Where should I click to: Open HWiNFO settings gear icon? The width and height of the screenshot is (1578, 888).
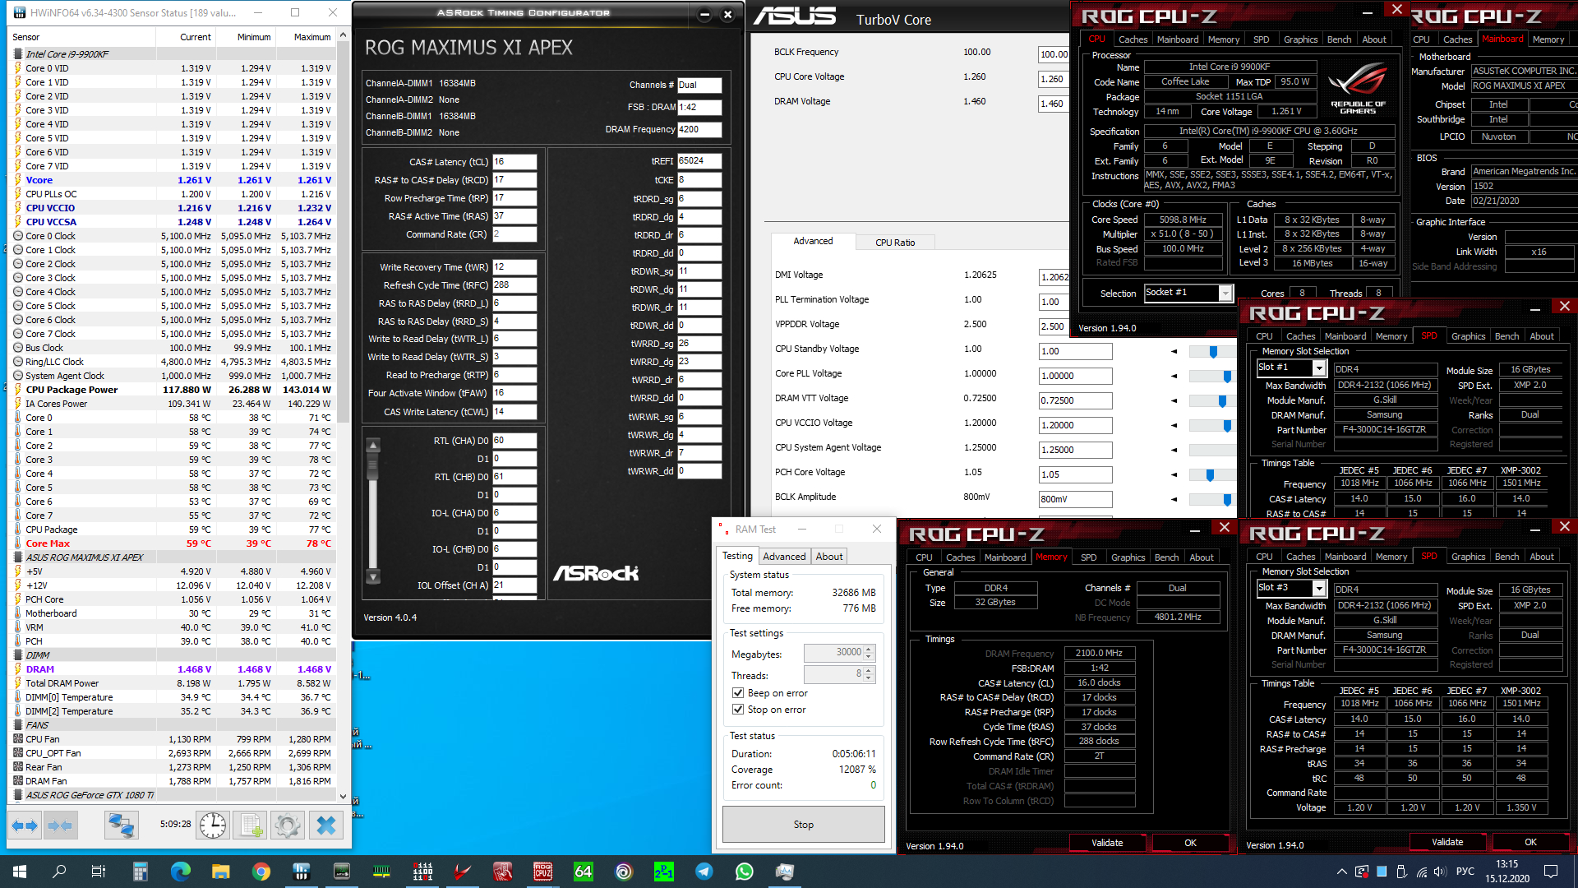tap(288, 825)
